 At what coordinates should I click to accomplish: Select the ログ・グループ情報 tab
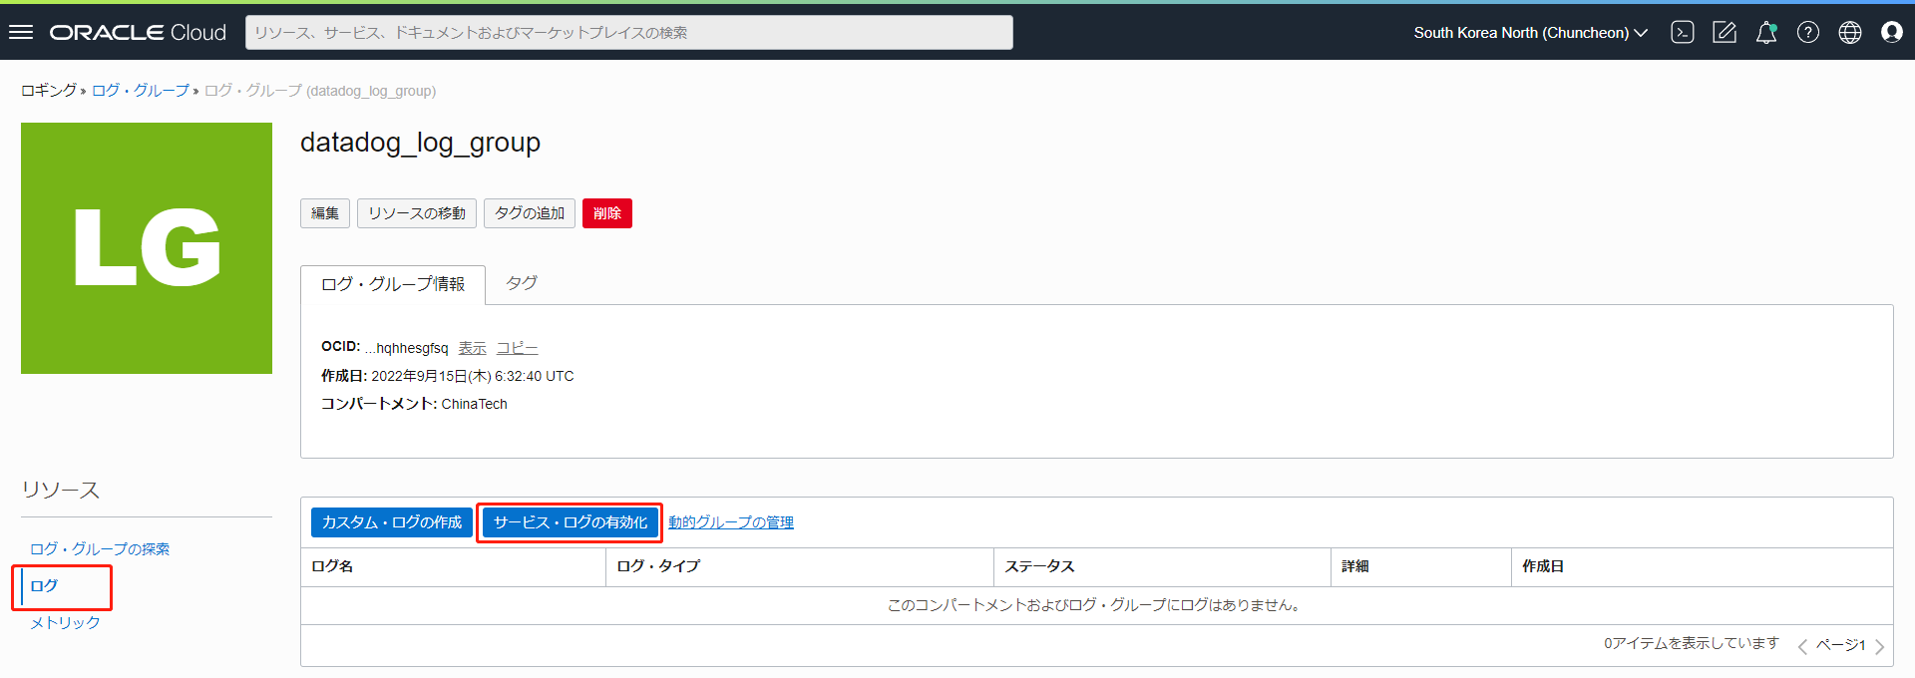pyautogui.click(x=393, y=284)
